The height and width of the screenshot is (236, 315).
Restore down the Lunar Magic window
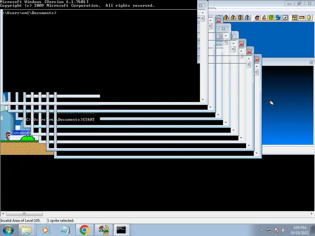299,3
